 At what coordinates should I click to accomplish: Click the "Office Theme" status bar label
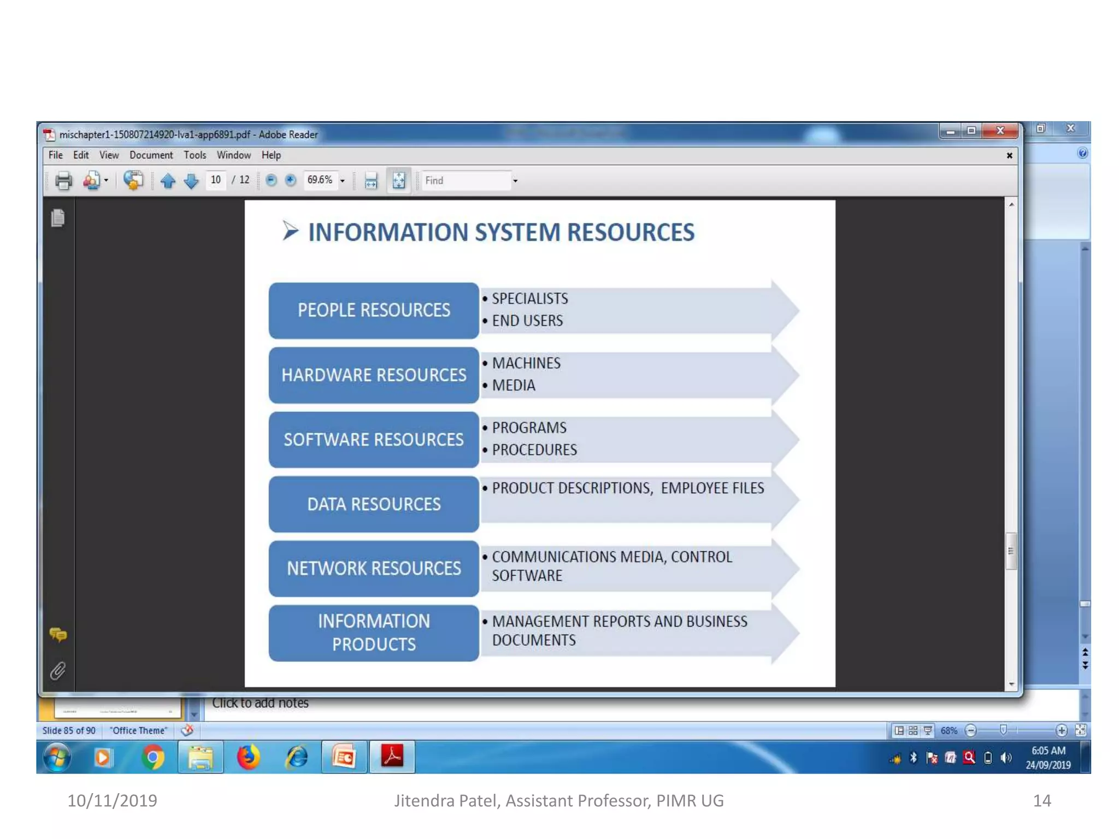point(139,731)
